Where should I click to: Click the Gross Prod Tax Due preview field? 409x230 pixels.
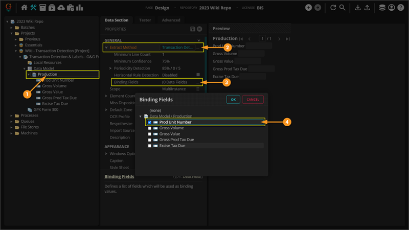pyautogui.click(x=261, y=69)
